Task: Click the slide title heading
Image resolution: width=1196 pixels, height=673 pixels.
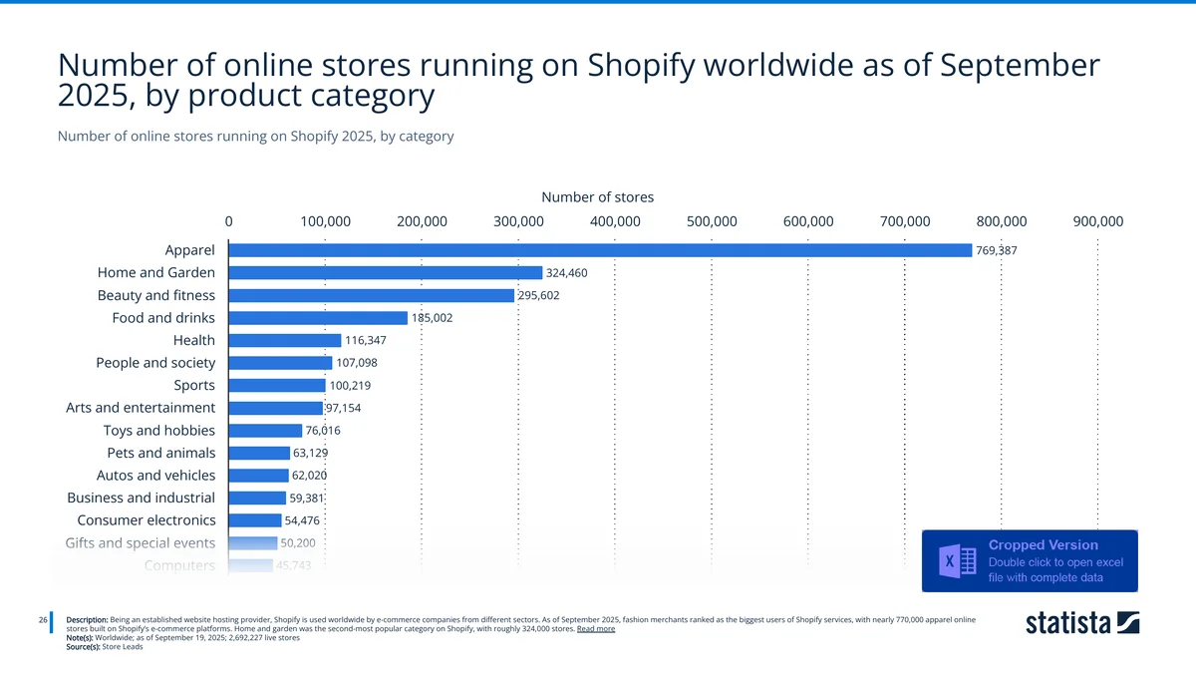Action: tap(578, 80)
